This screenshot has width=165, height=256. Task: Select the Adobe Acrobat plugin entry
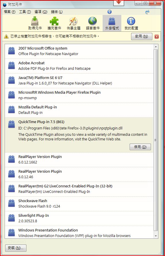pyautogui.click(x=79, y=66)
